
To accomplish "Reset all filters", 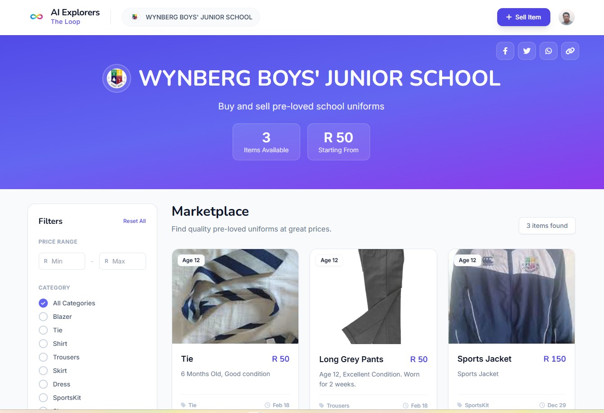I will (x=134, y=221).
